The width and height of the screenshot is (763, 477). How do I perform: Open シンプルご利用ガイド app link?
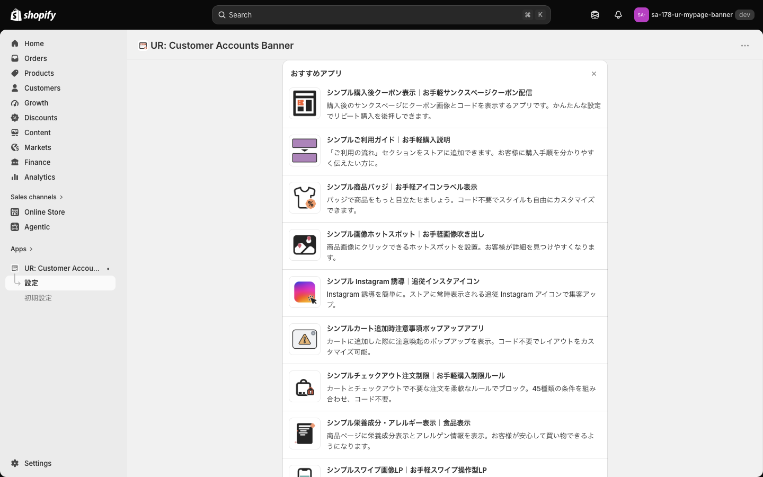click(x=388, y=140)
